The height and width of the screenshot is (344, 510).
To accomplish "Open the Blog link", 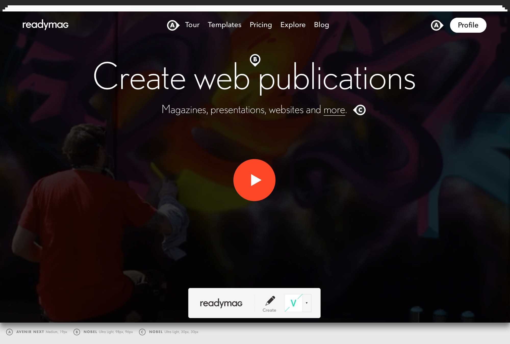I will [x=321, y=25].
